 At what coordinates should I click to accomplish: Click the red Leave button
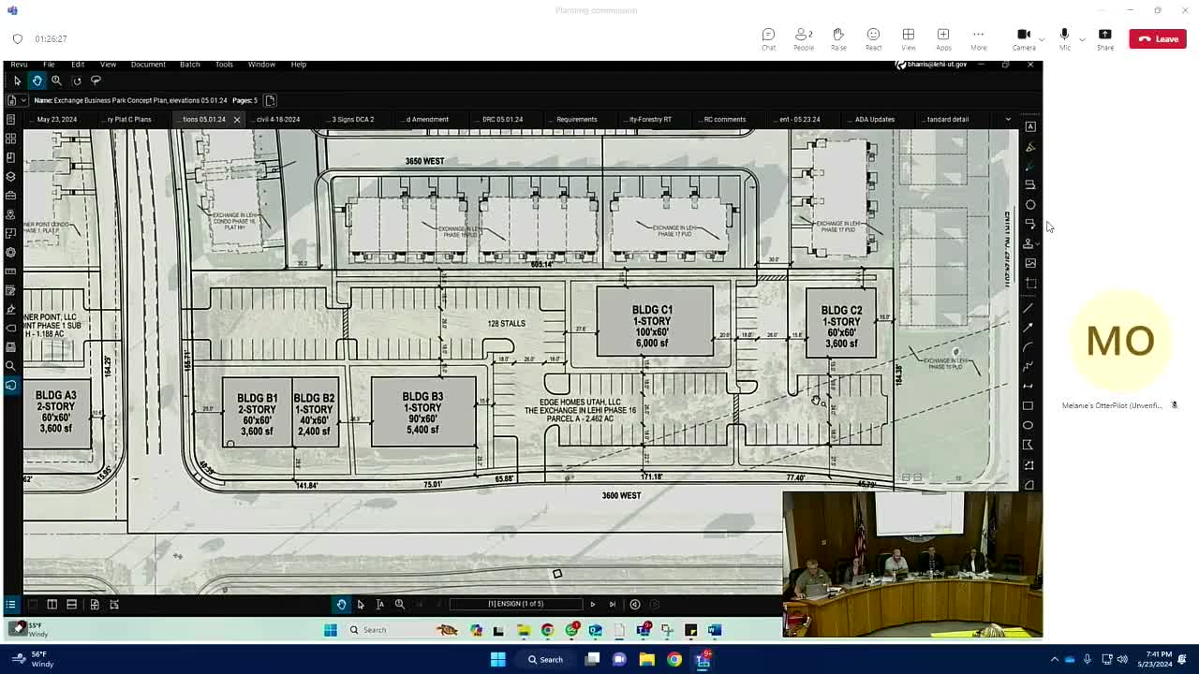(x=1157, y=38)
